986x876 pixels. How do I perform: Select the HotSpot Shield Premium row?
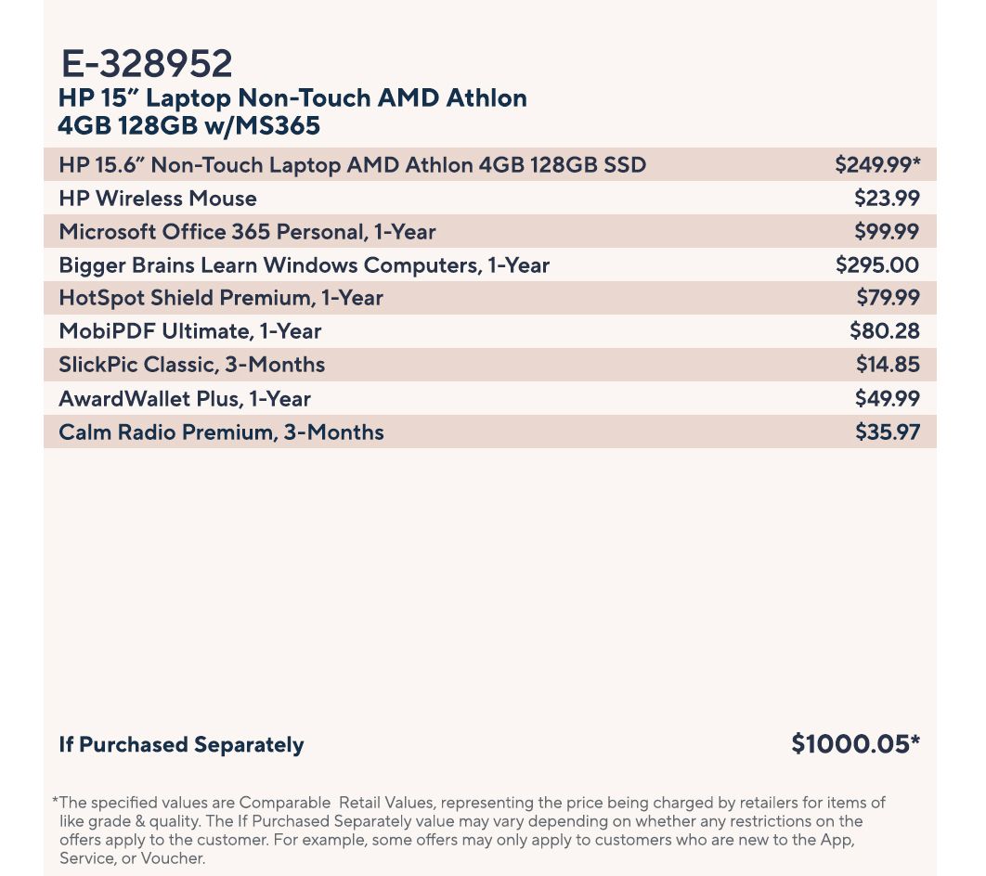(x=221, y=298)
